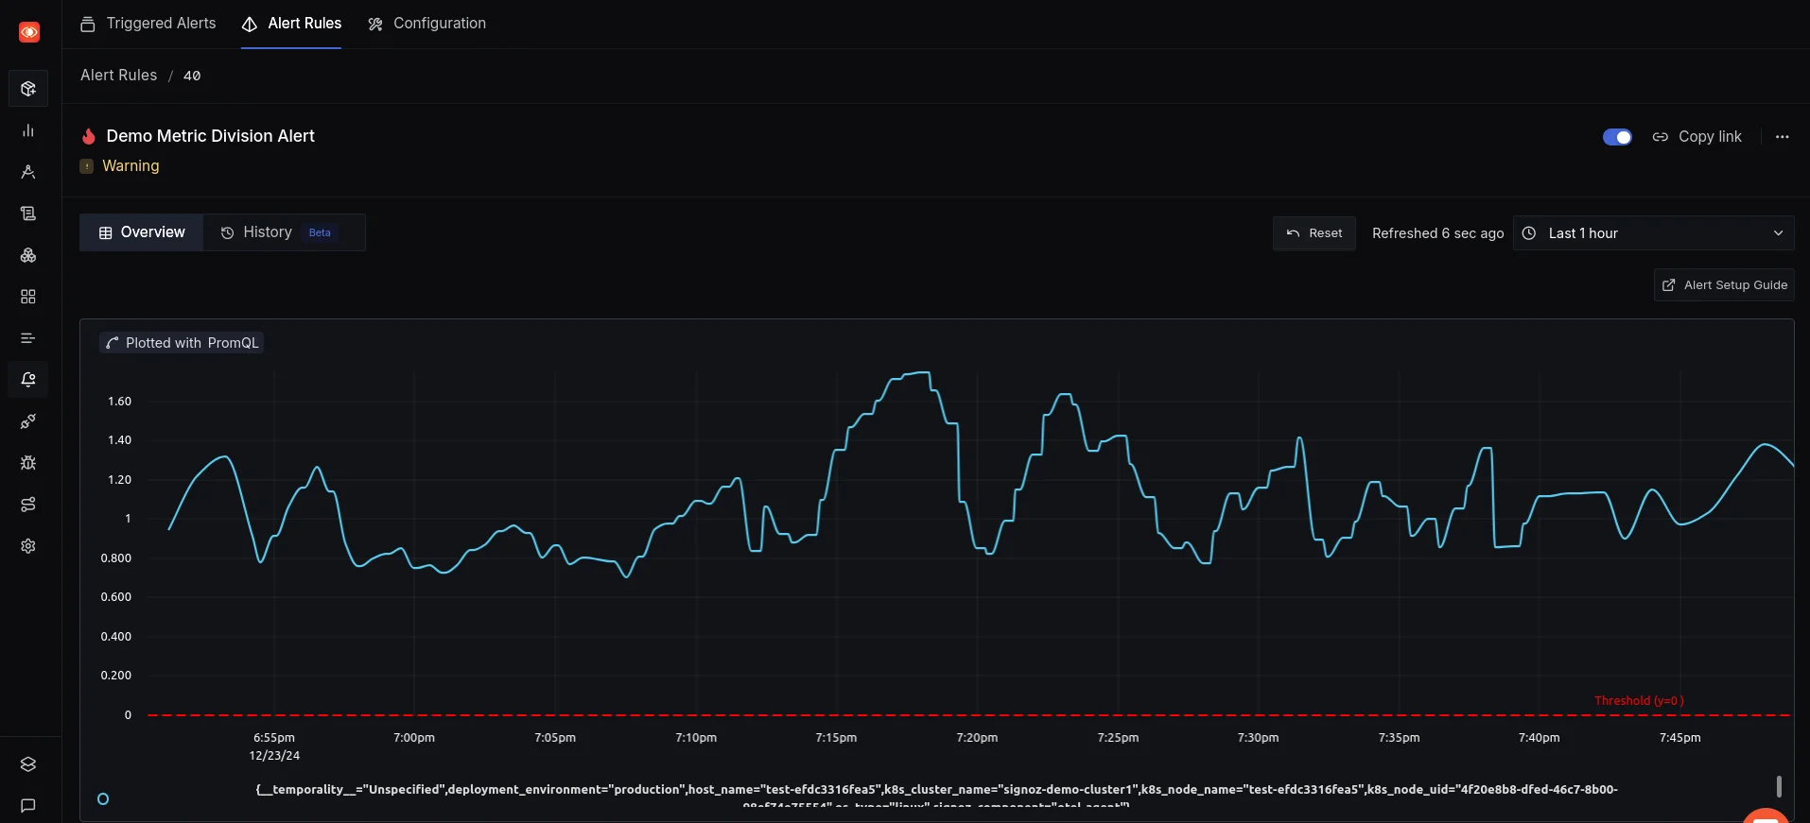Disable the Demo Metric Division Alert toggle

click(1616, 137)
